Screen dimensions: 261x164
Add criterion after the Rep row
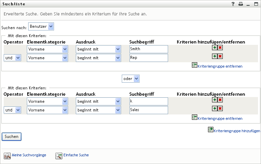(215, 56)
